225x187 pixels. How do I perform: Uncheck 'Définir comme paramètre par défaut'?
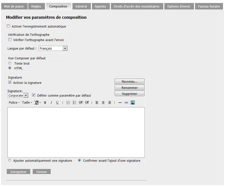[33, 95]
